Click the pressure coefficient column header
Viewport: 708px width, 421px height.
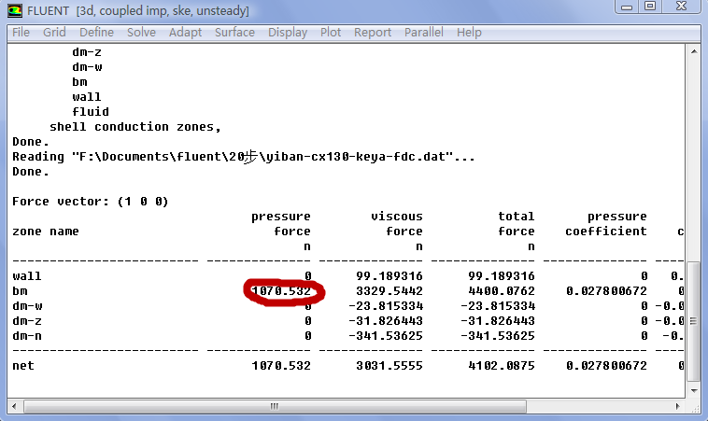606,224
